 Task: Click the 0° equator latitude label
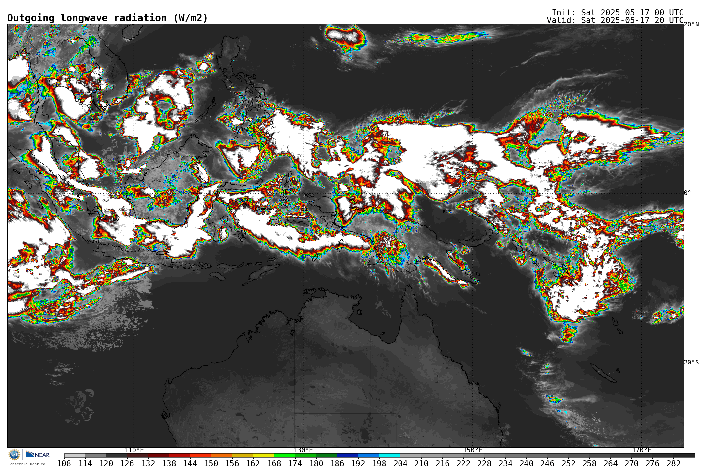tap(687, 193)
